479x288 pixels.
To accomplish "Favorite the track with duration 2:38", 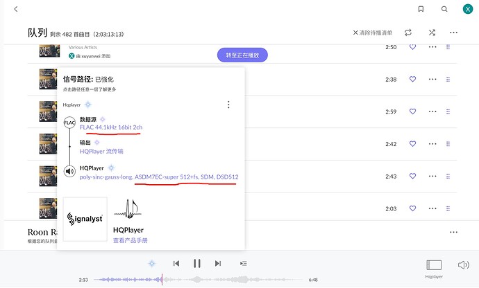I will (413, 79).
